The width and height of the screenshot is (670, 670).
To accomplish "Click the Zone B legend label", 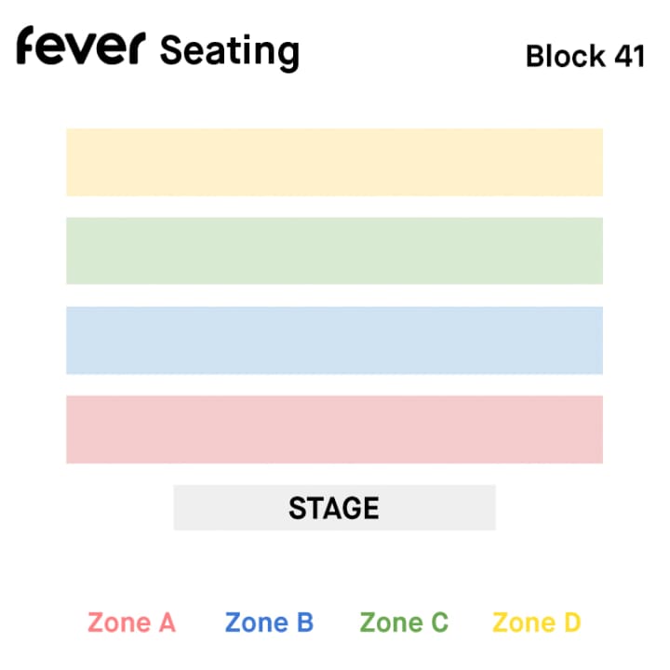I will pyautogui.click(x=269, y=623).
